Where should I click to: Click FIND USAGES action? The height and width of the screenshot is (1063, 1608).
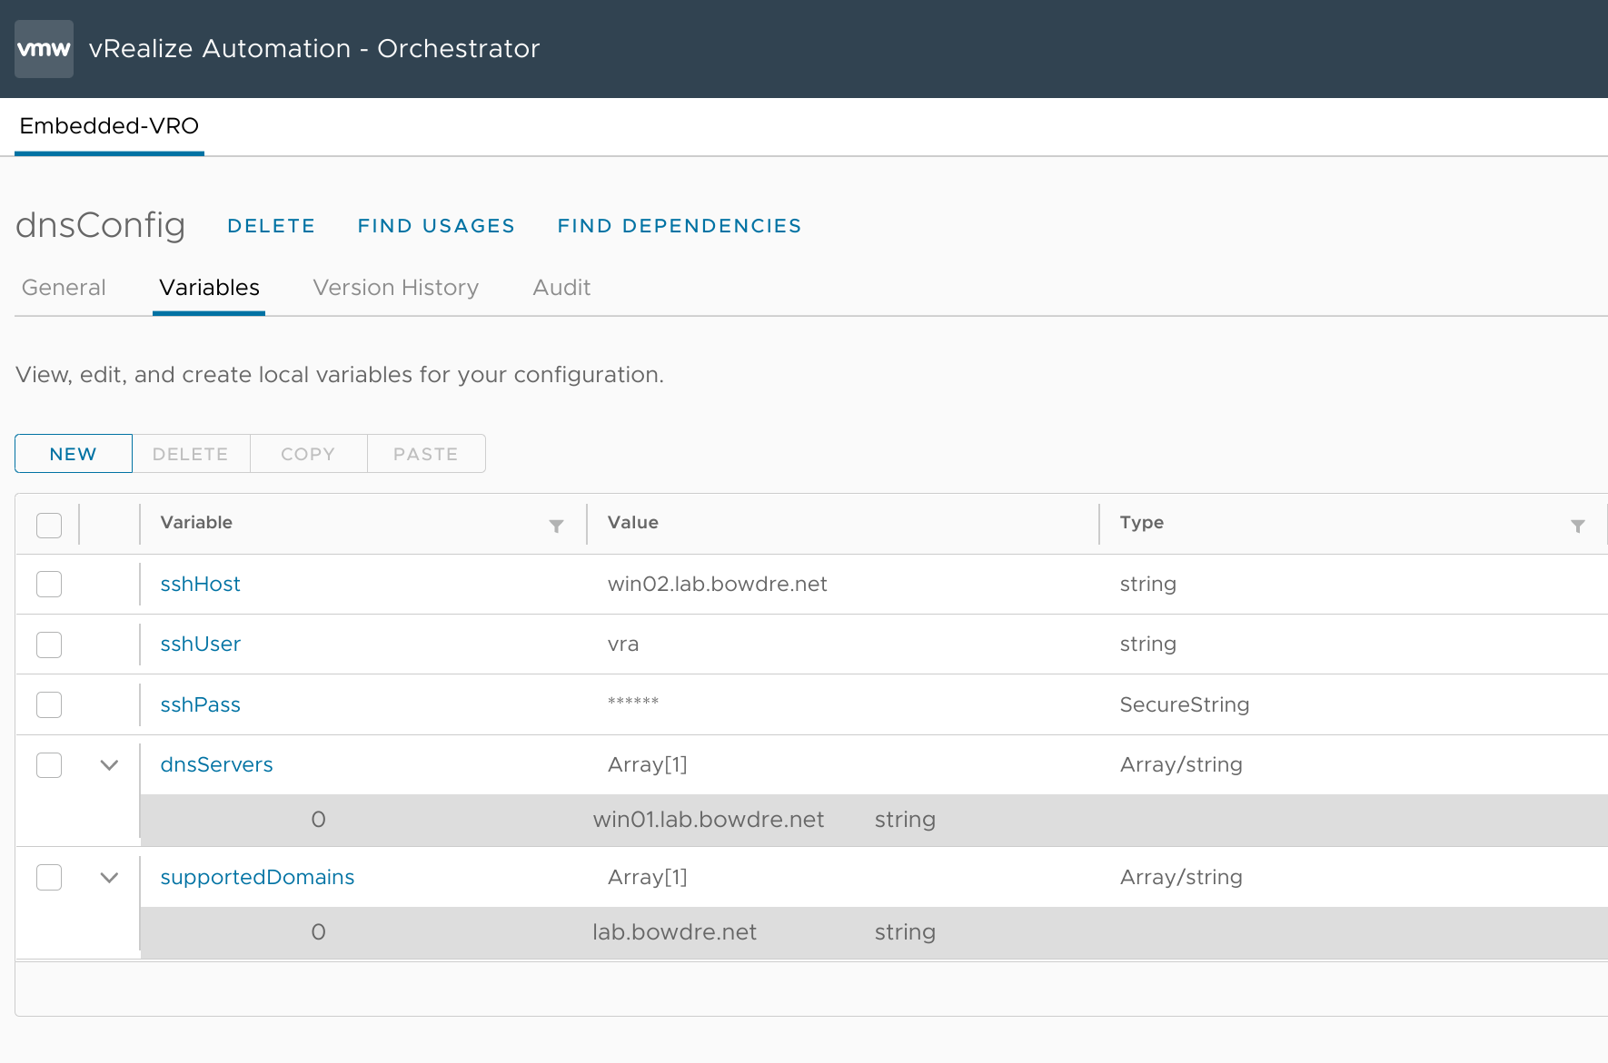point(436,226)
